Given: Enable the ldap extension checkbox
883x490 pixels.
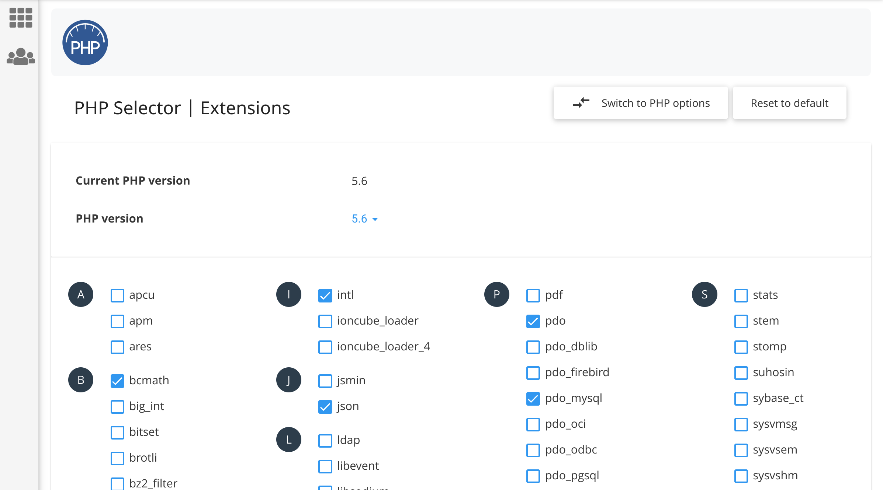Looking at the screenshot, I should click(325, 440).
